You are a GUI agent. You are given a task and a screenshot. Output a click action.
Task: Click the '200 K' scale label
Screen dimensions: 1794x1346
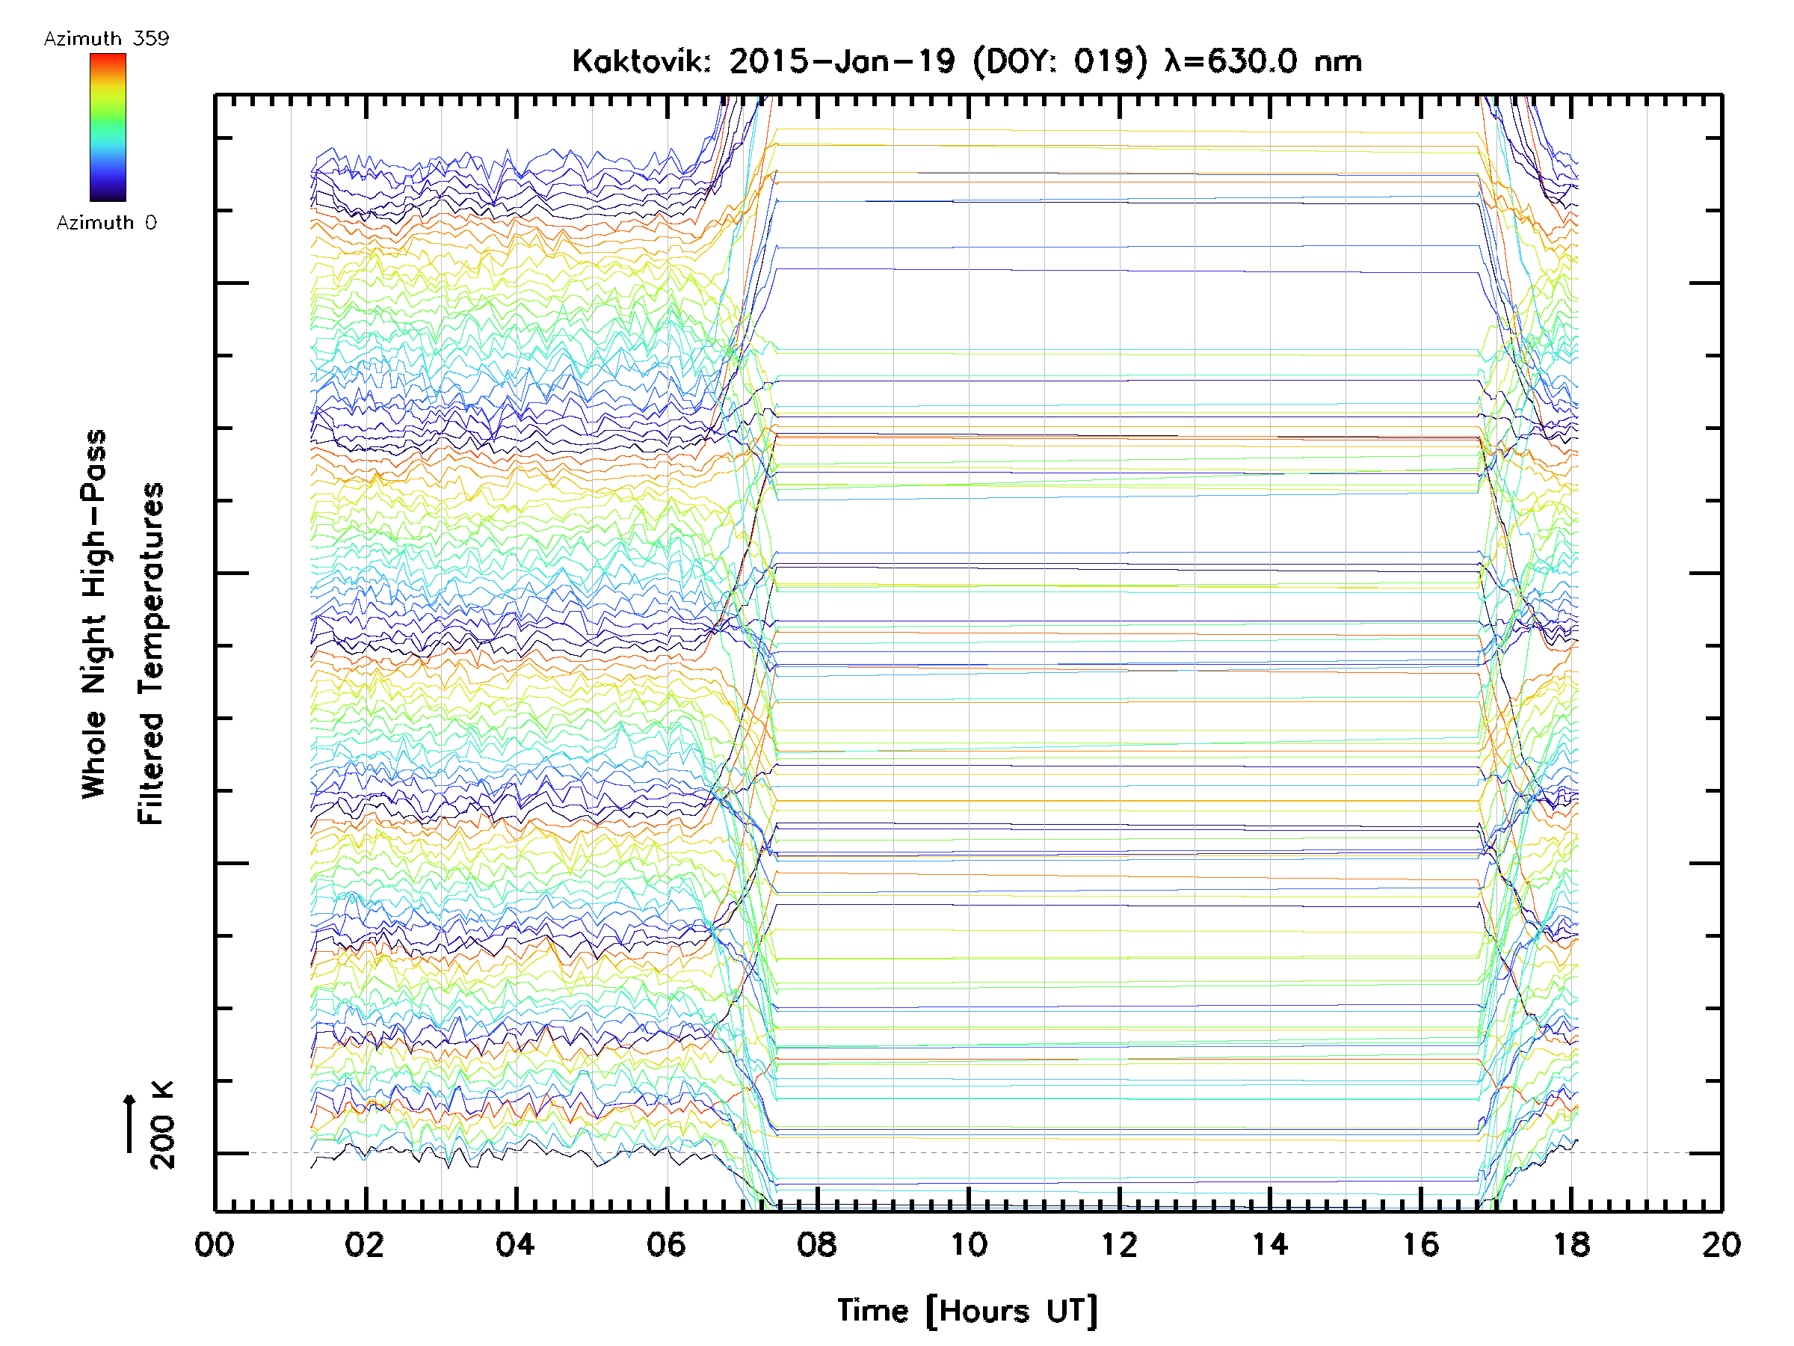(x=163, y=1125)
